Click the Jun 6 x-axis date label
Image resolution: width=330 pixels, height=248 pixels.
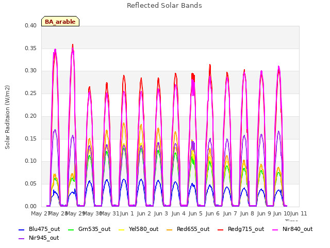coord(212,213)
